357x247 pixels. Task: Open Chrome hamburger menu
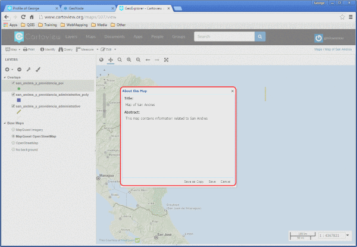[x=350, y=17]
